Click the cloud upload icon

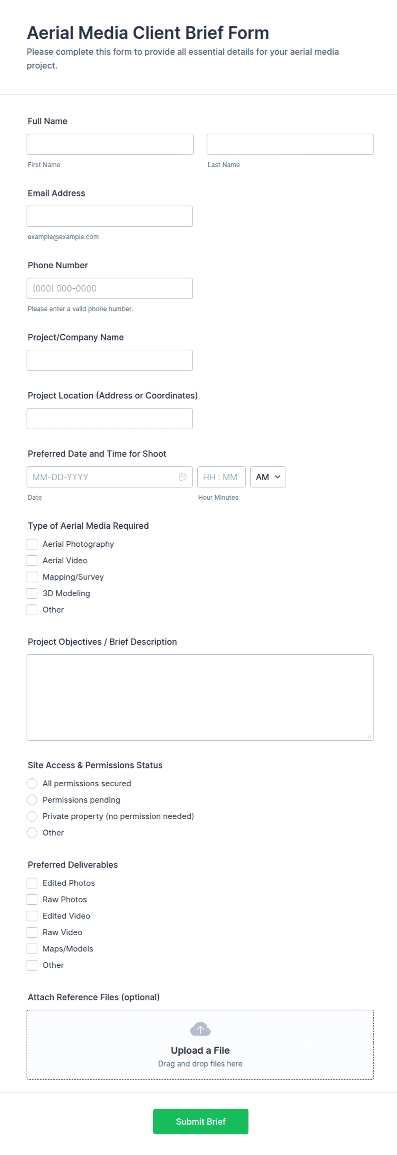click(200, 1029)
